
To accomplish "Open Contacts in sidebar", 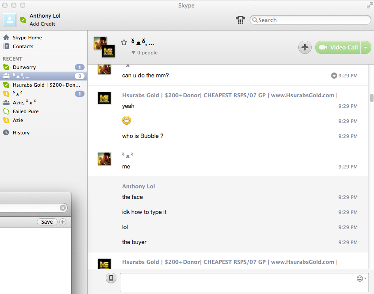I will (x=23, y=46).
